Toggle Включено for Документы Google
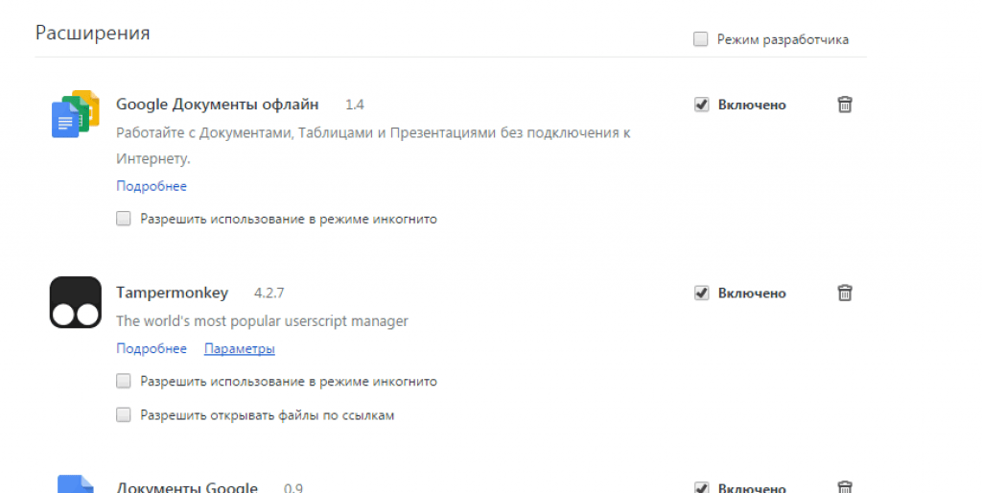982x493 pixels. 701,487
